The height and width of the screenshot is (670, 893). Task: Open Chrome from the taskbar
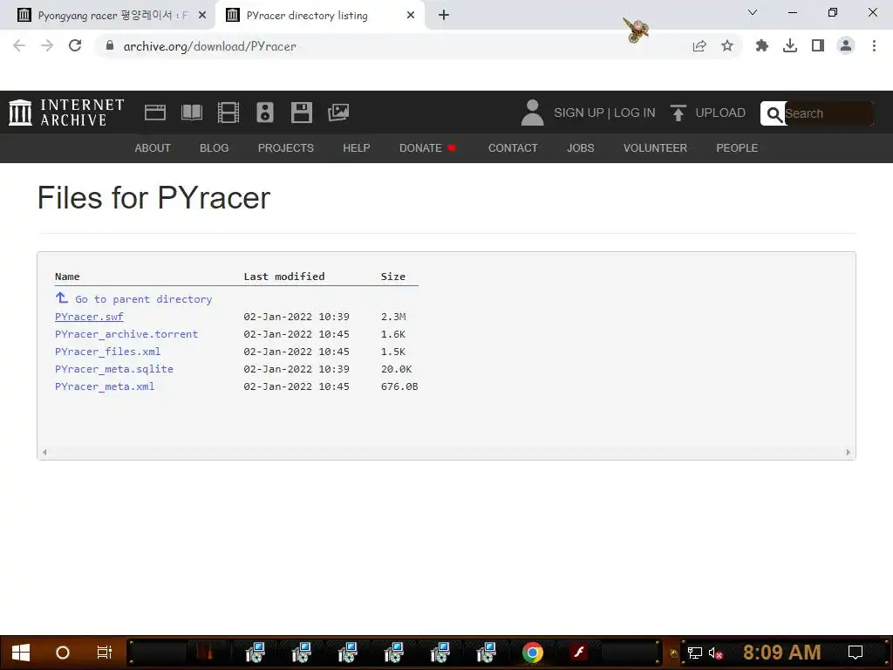(533, 653)
